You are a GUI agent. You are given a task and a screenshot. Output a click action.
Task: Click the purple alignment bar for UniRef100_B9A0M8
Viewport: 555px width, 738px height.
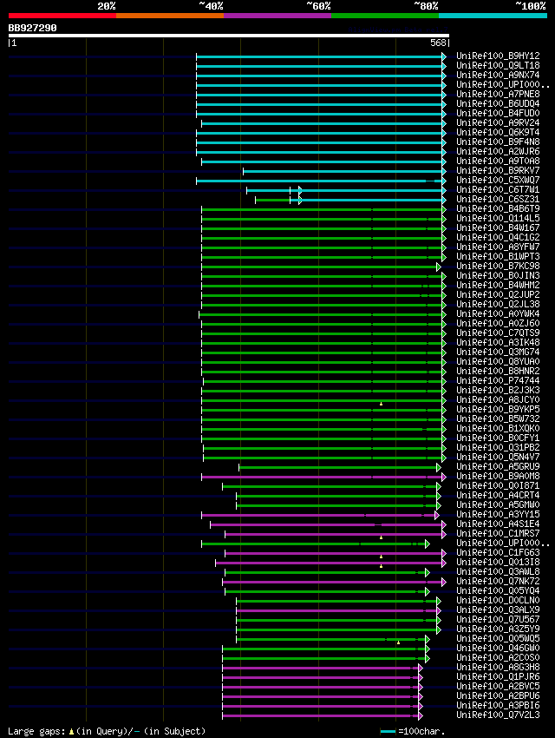pyautogui.click(x=322, y=477)
